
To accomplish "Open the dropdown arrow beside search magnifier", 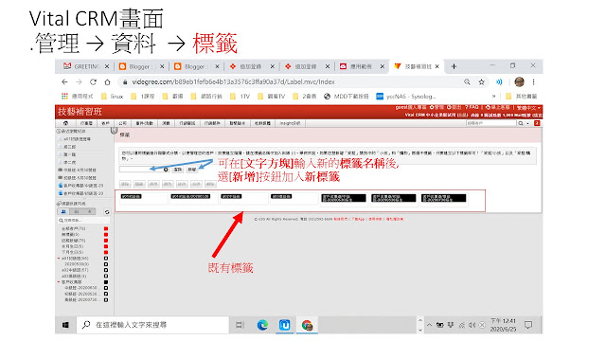I will [x=528, y=123].
